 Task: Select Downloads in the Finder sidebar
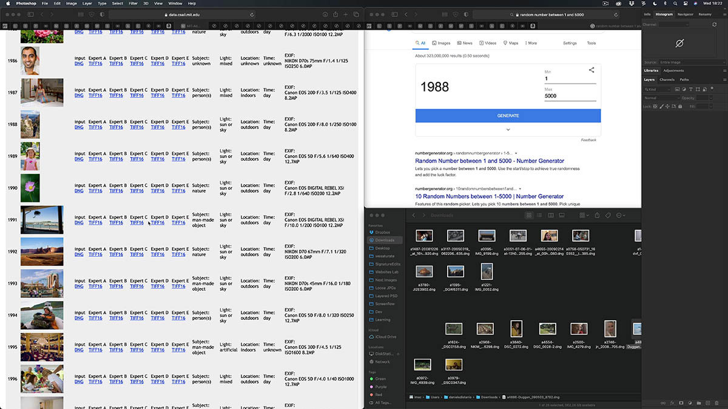click(x=385, y=240)
